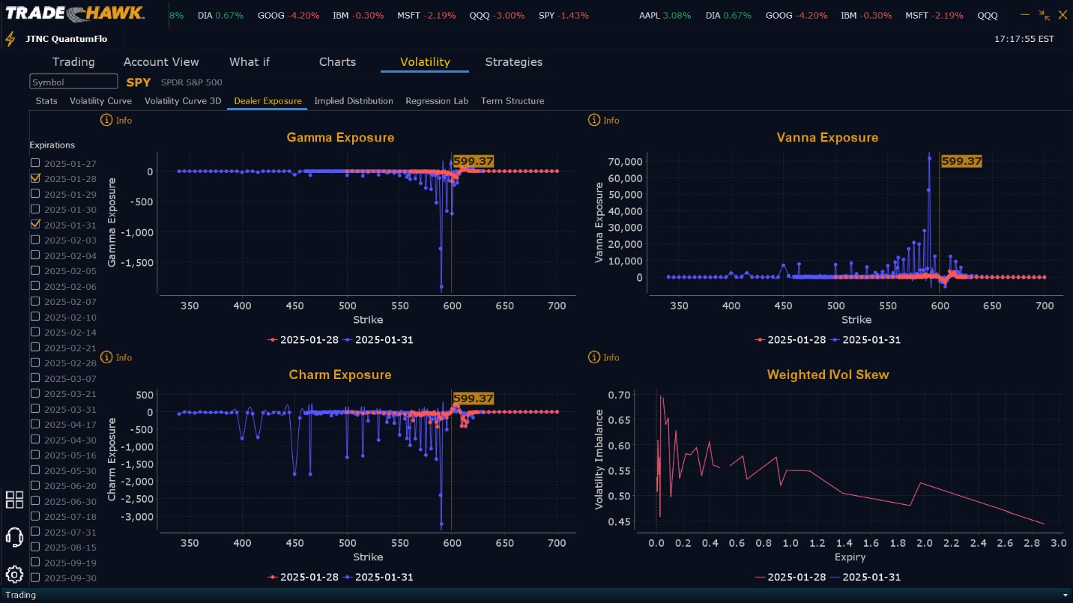The image size is (1073, 603).
Task: Go to the What if tab
Action: 250,62
